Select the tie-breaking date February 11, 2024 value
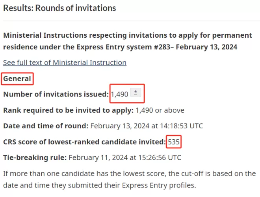Screen dimensions: 260x197 tap(98, 157)
